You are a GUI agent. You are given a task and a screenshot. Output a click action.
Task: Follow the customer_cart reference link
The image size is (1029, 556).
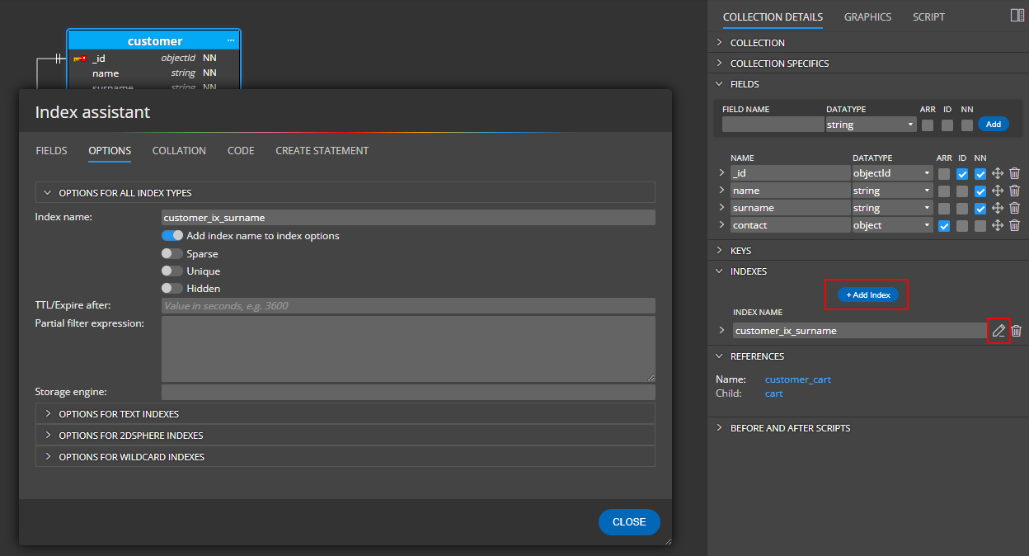coord(797,379)
